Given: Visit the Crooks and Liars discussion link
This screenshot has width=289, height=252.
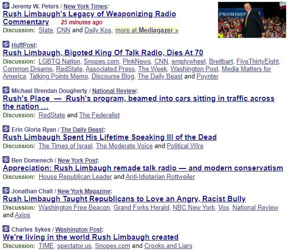Looking at the screenshot, I should click(x=168, y=246).
